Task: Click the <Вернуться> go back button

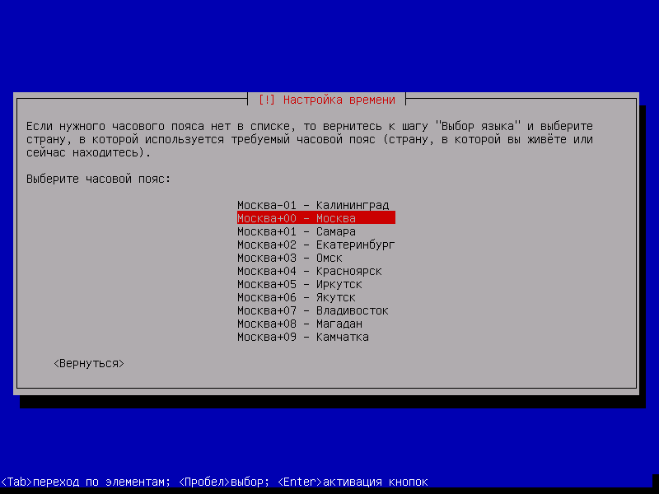Action: [89, 363]
